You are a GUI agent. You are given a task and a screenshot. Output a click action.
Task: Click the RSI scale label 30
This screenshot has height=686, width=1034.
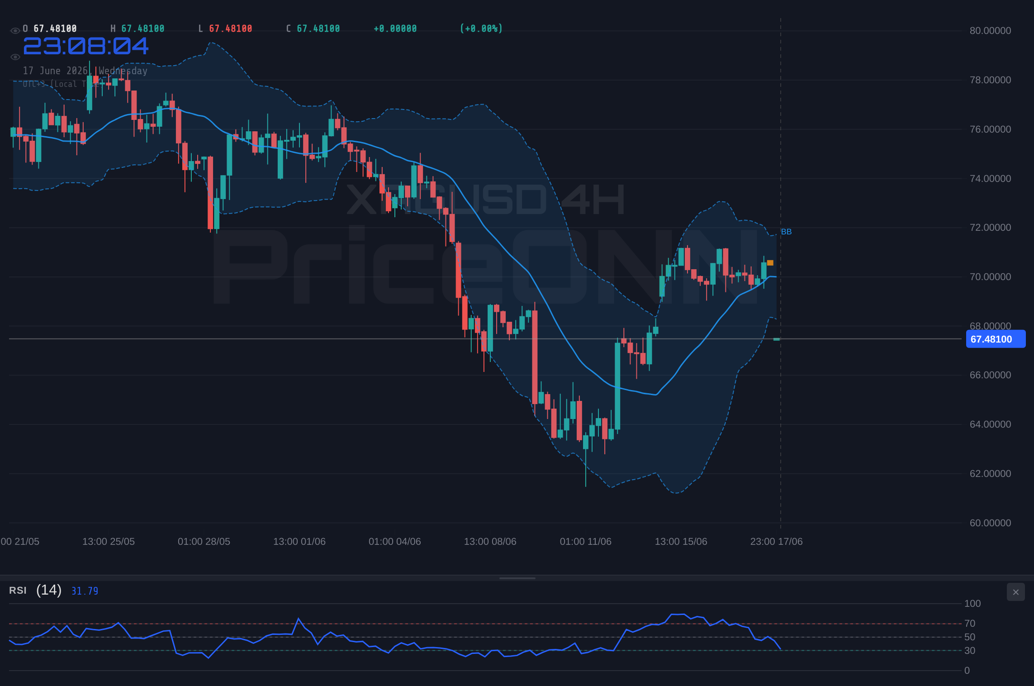pos(970,651)
